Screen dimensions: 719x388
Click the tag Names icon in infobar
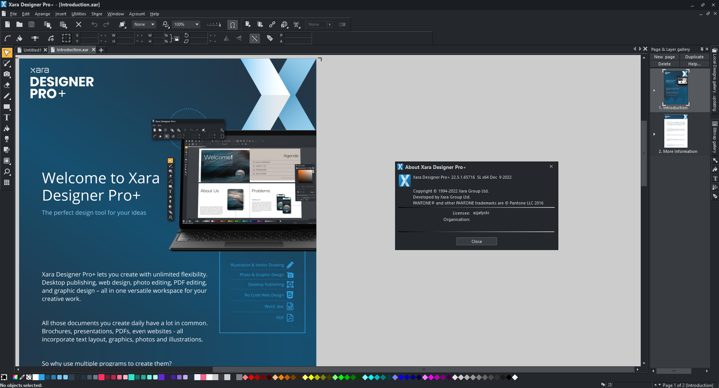270,38
